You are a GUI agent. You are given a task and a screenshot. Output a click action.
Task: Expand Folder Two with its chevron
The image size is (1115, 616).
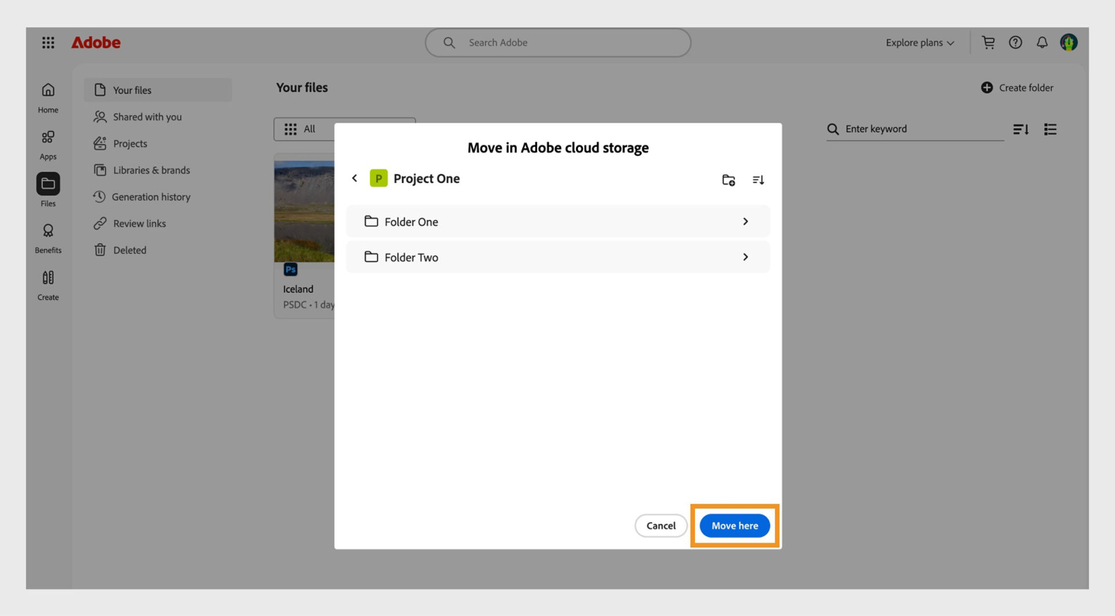(x=746, y=257)
